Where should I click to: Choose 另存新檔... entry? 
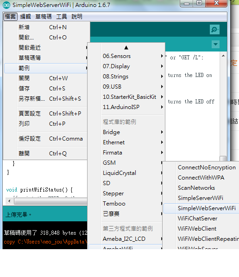coord(46,98)
